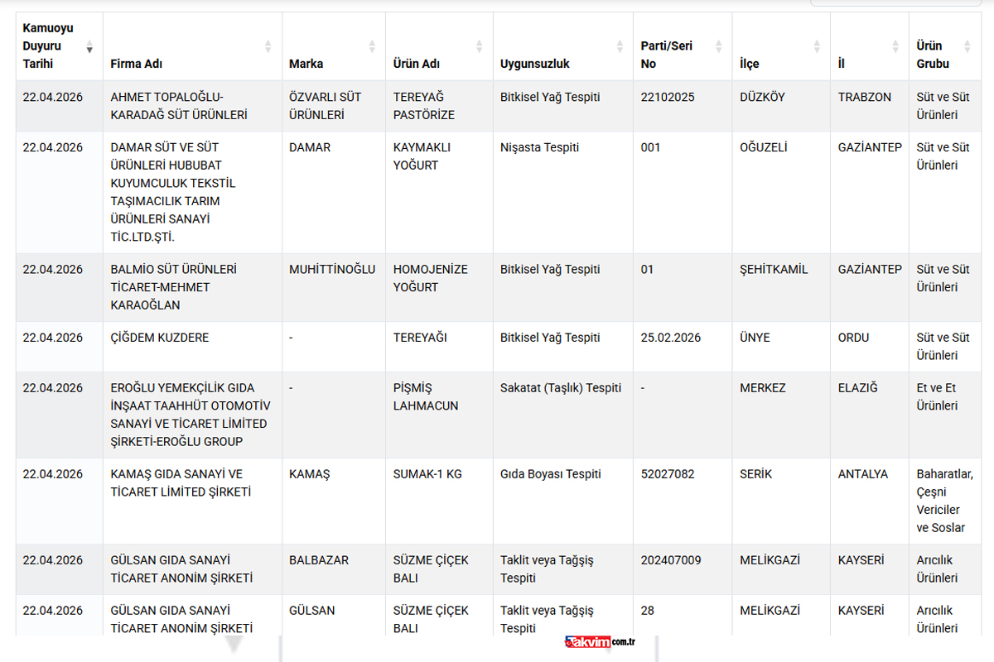
Task: Click the Nişasta Tespiti nonconformity cell
Action: 540,147
